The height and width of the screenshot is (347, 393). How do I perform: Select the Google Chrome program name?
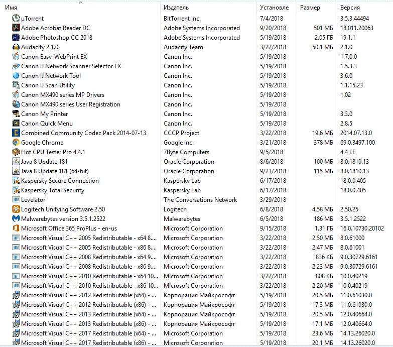tap(42, 143)
